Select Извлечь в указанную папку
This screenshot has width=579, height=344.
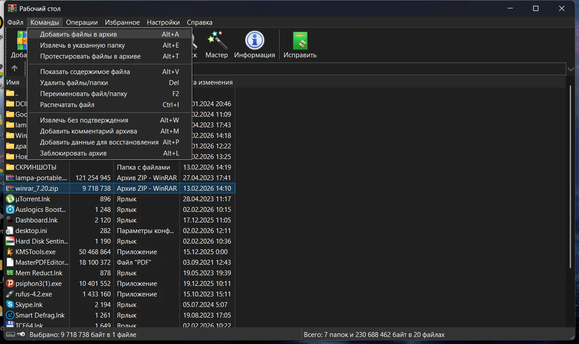coord(82,45)
